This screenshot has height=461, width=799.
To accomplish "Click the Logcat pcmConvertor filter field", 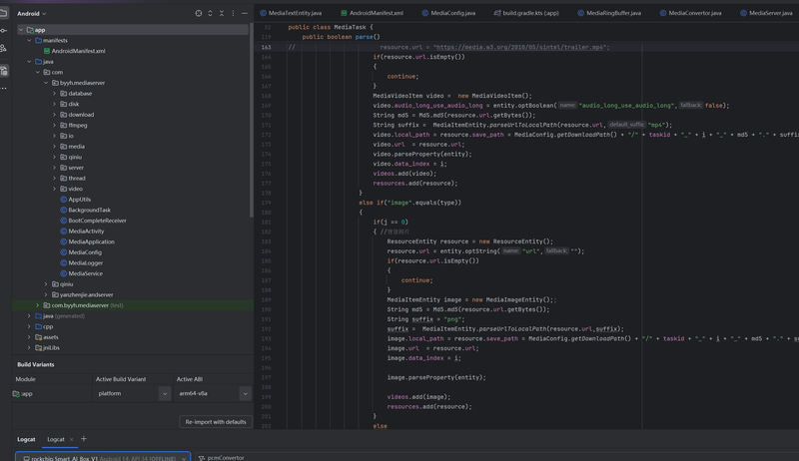I will click(x=226, y=458).
